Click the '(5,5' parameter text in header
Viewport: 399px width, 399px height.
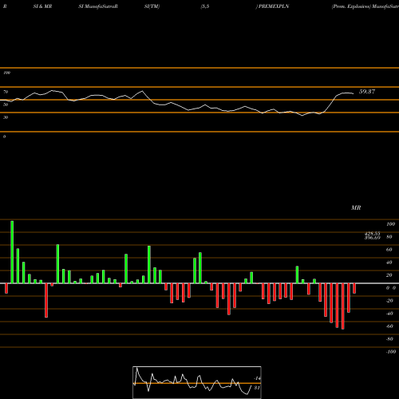tap(205, 6)
